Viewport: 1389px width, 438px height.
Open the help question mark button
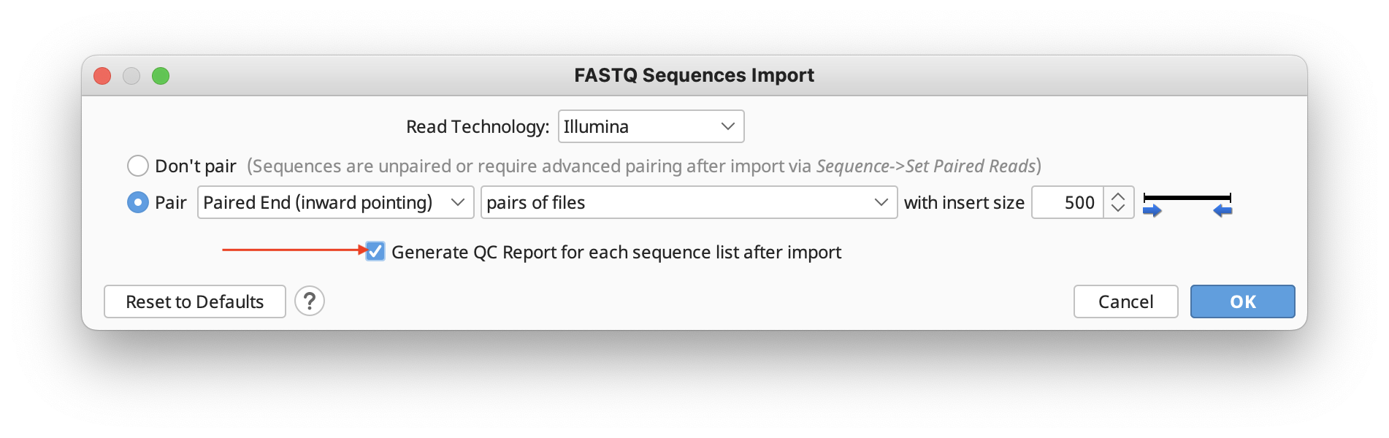(310, 301)
